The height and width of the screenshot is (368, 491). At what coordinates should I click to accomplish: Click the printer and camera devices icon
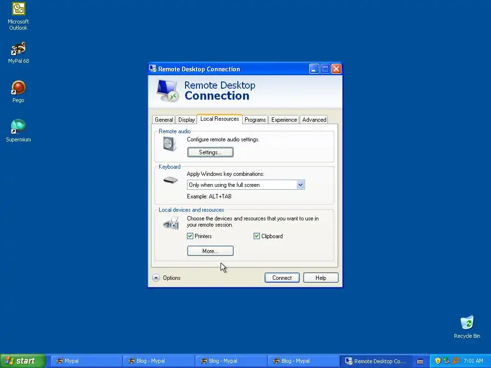click(x=171, y=222)
